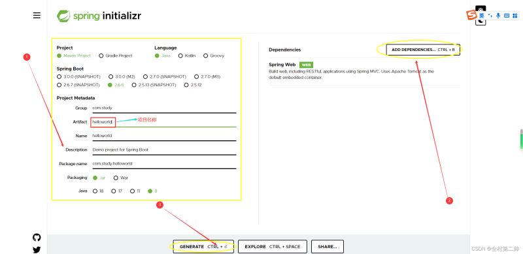This screenshot has width=523, height=254.
Task: Click the Add Dependencies button
Action: pyautogui.click(x=423, y=50)
